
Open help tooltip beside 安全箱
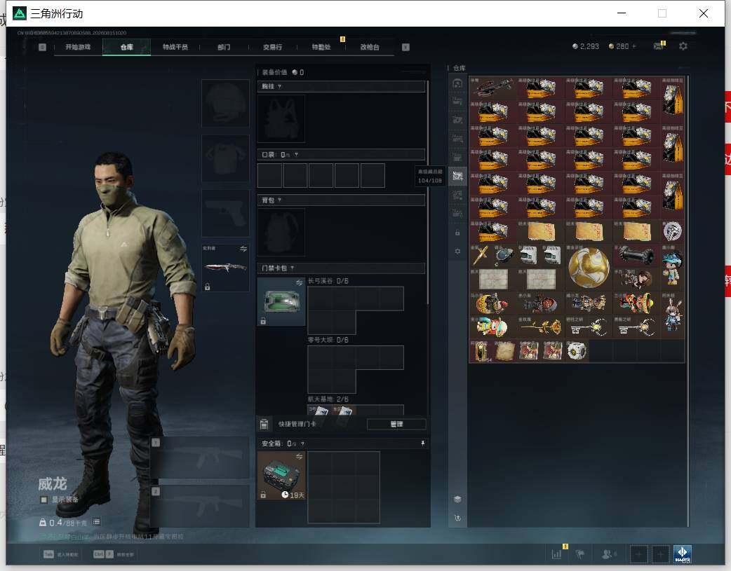click(302, 443)
